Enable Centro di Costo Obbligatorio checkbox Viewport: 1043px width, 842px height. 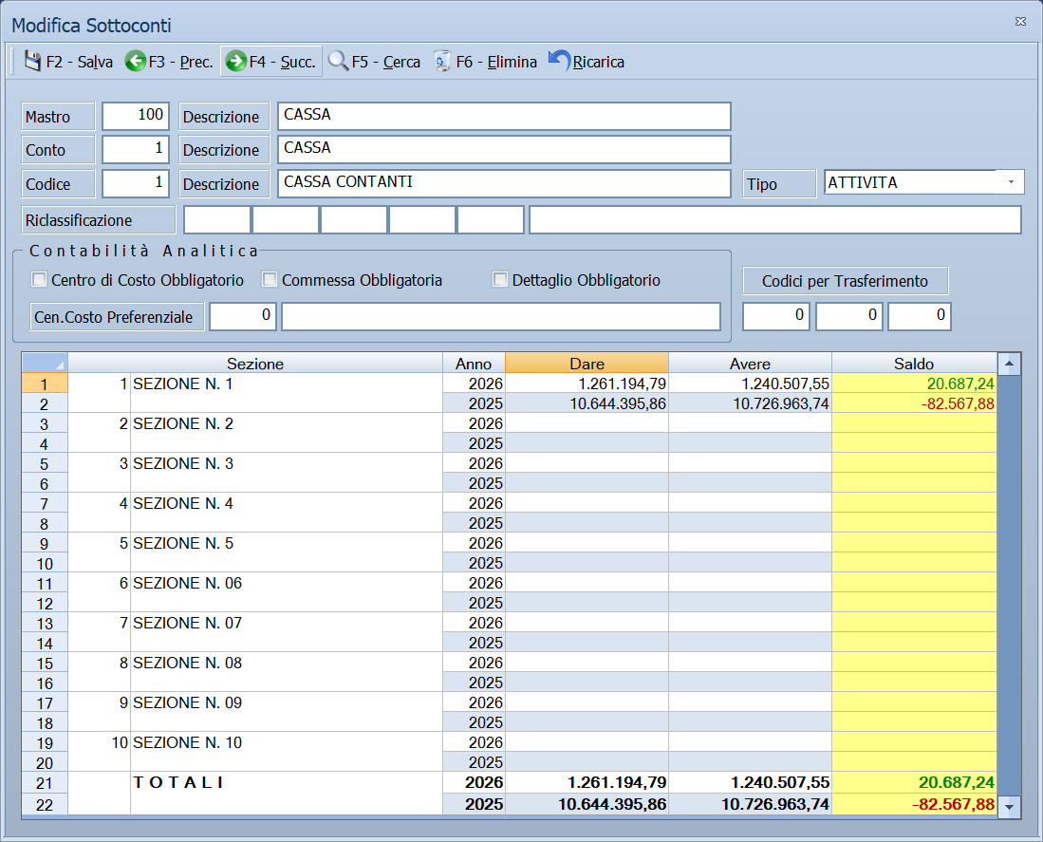coord(39,279)
